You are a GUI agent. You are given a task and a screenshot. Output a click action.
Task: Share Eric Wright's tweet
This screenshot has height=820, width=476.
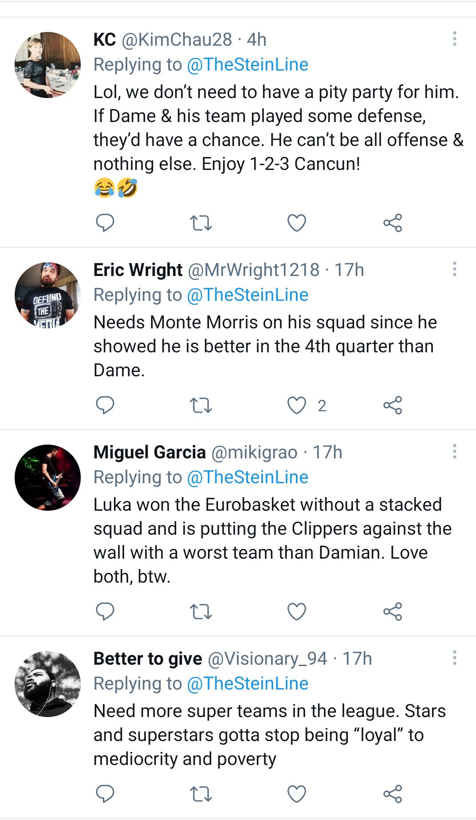(393, 405)
